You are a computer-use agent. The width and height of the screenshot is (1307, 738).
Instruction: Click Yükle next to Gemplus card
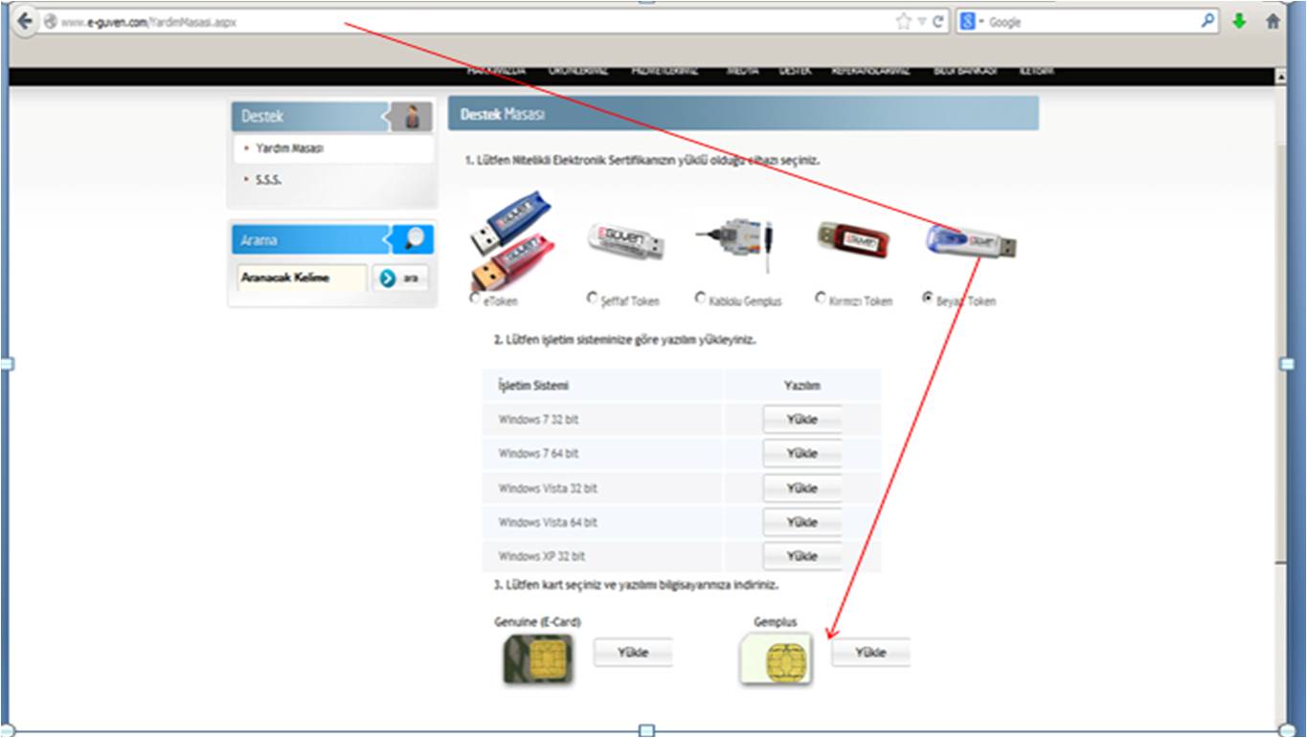[869, 653]
